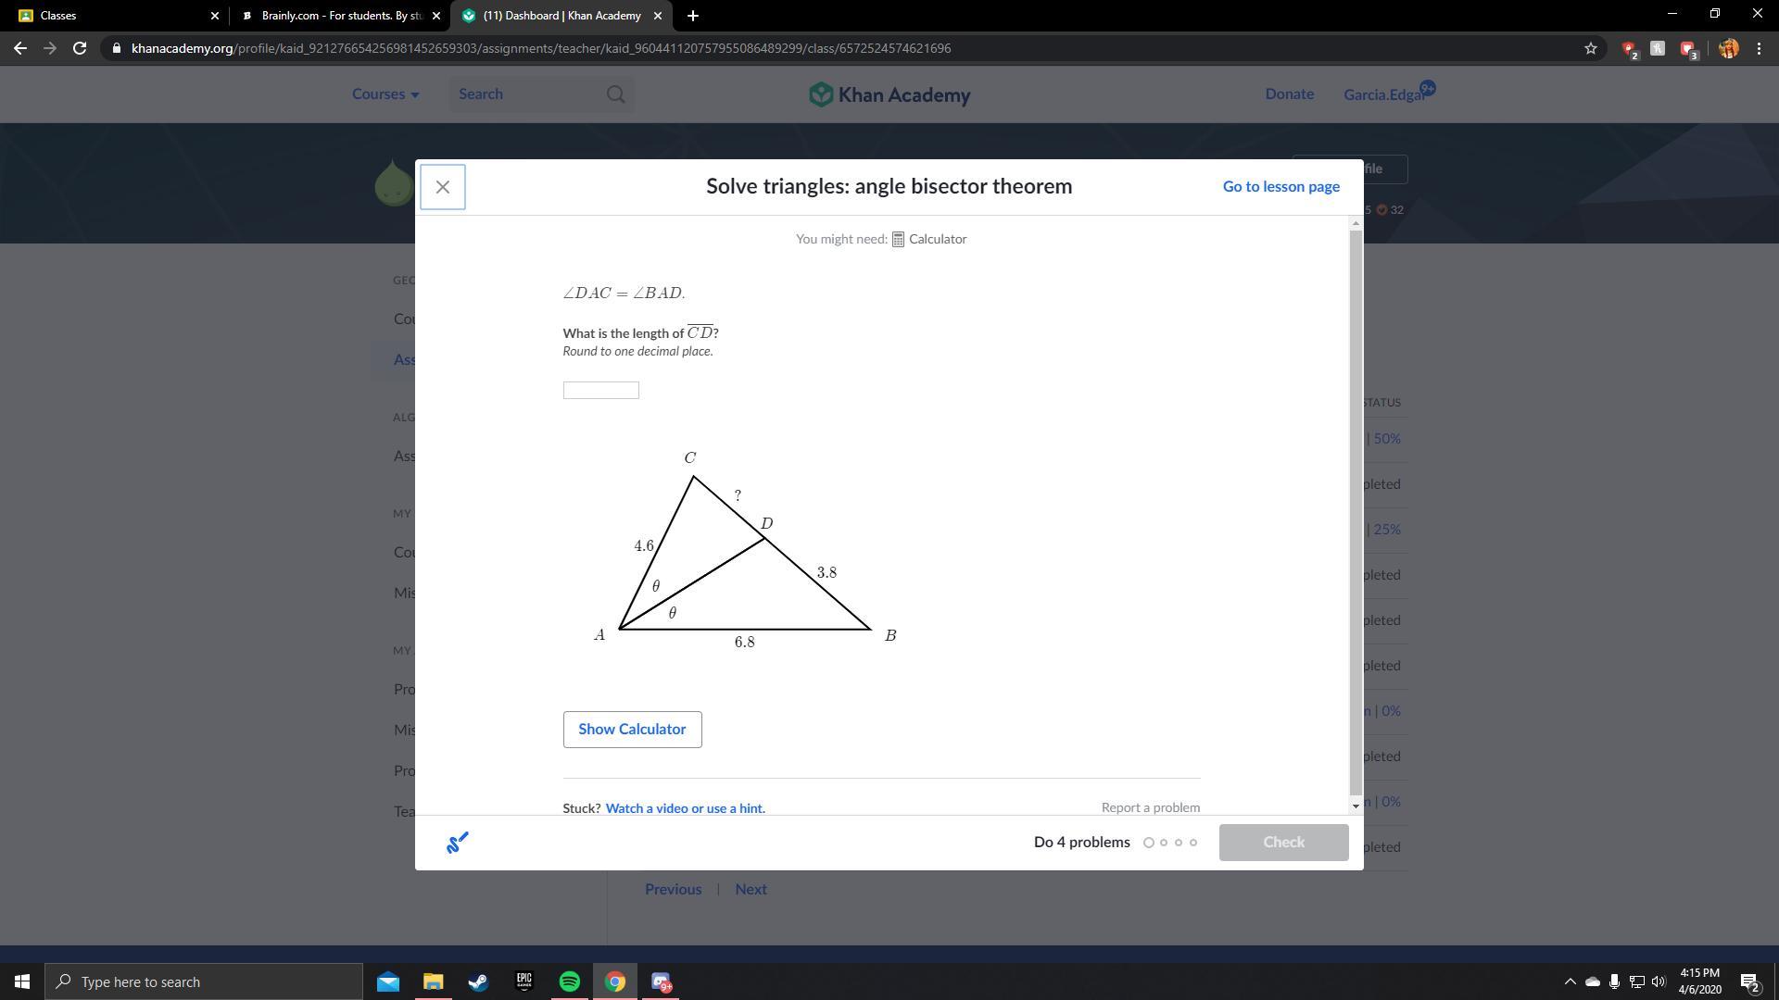This screenshot has height=1000, width=1779.
Task: Open the scratchpad pencil tool
Action: click(457, 843)
